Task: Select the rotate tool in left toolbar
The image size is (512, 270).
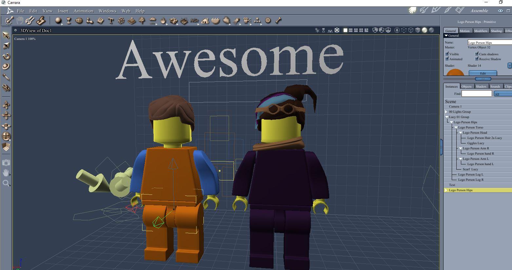Action: point(6,56)
